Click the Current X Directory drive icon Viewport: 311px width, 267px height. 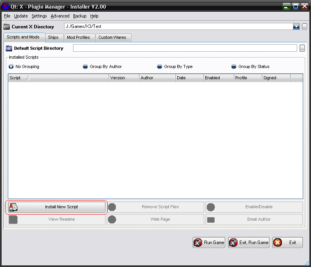tap(7, 26)
